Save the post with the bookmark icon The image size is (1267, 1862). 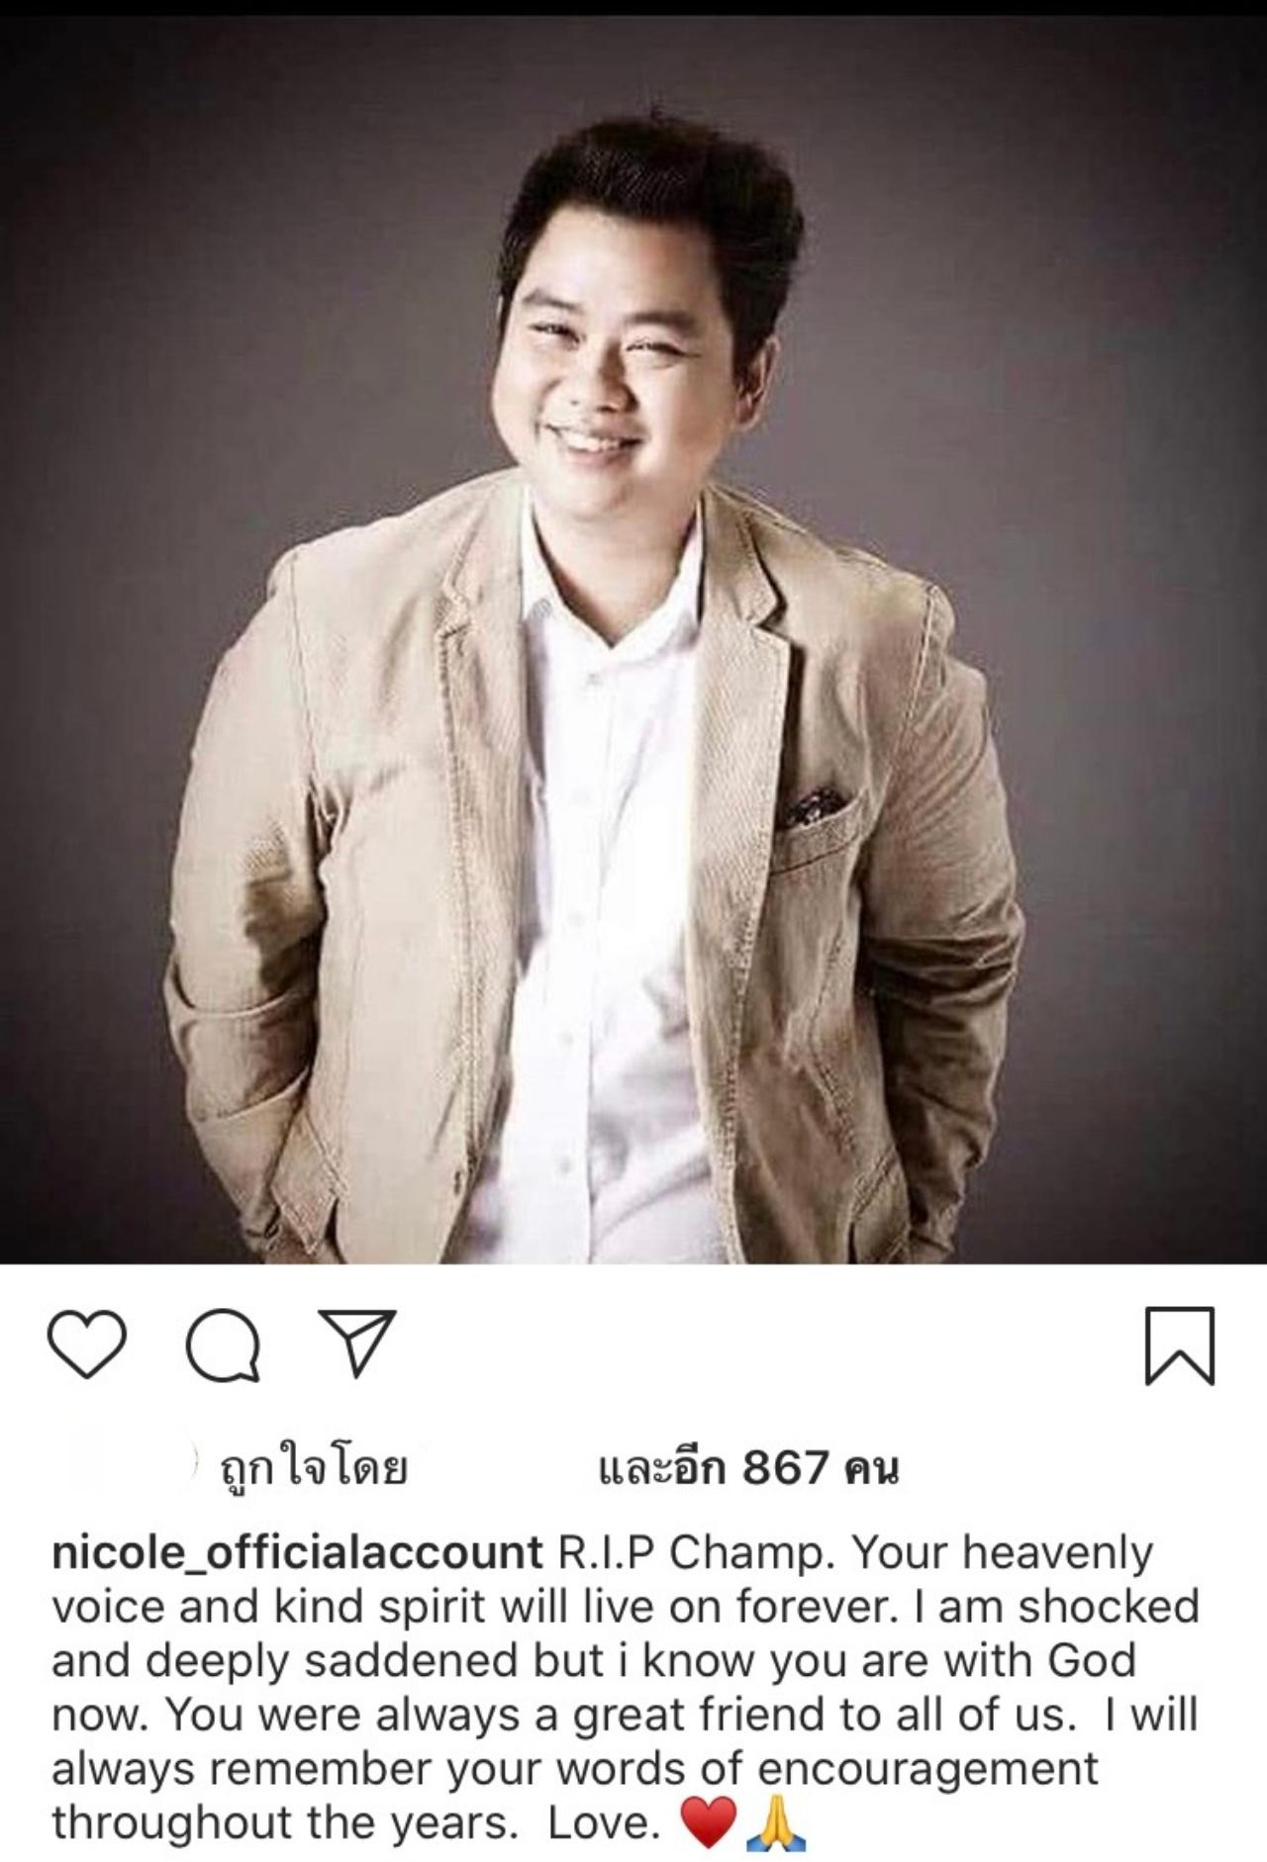[1179, 1346]
